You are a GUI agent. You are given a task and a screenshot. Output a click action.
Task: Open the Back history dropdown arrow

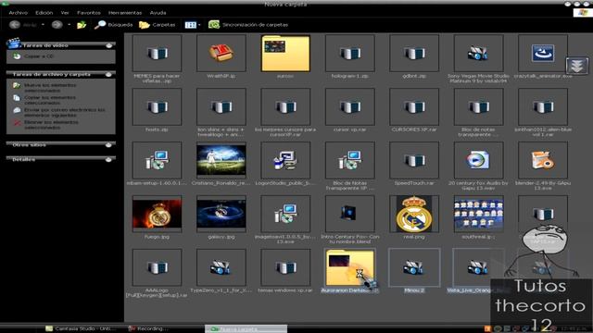click(43, 25)
